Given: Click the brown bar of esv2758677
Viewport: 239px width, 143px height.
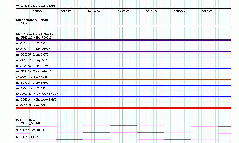Looking at the screenshot, I should point(124,80).
